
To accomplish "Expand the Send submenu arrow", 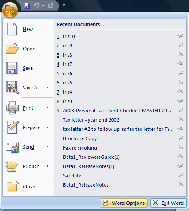I will [47, 147].
